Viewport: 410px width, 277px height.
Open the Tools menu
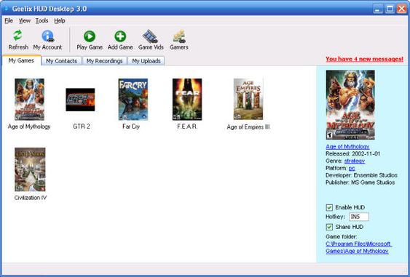pos(42,20)
